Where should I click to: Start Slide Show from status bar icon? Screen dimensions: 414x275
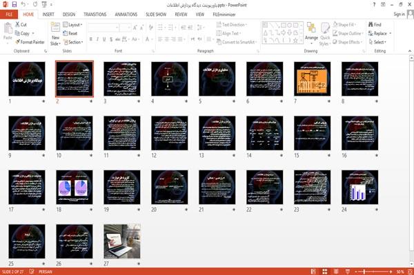point(348,272)
